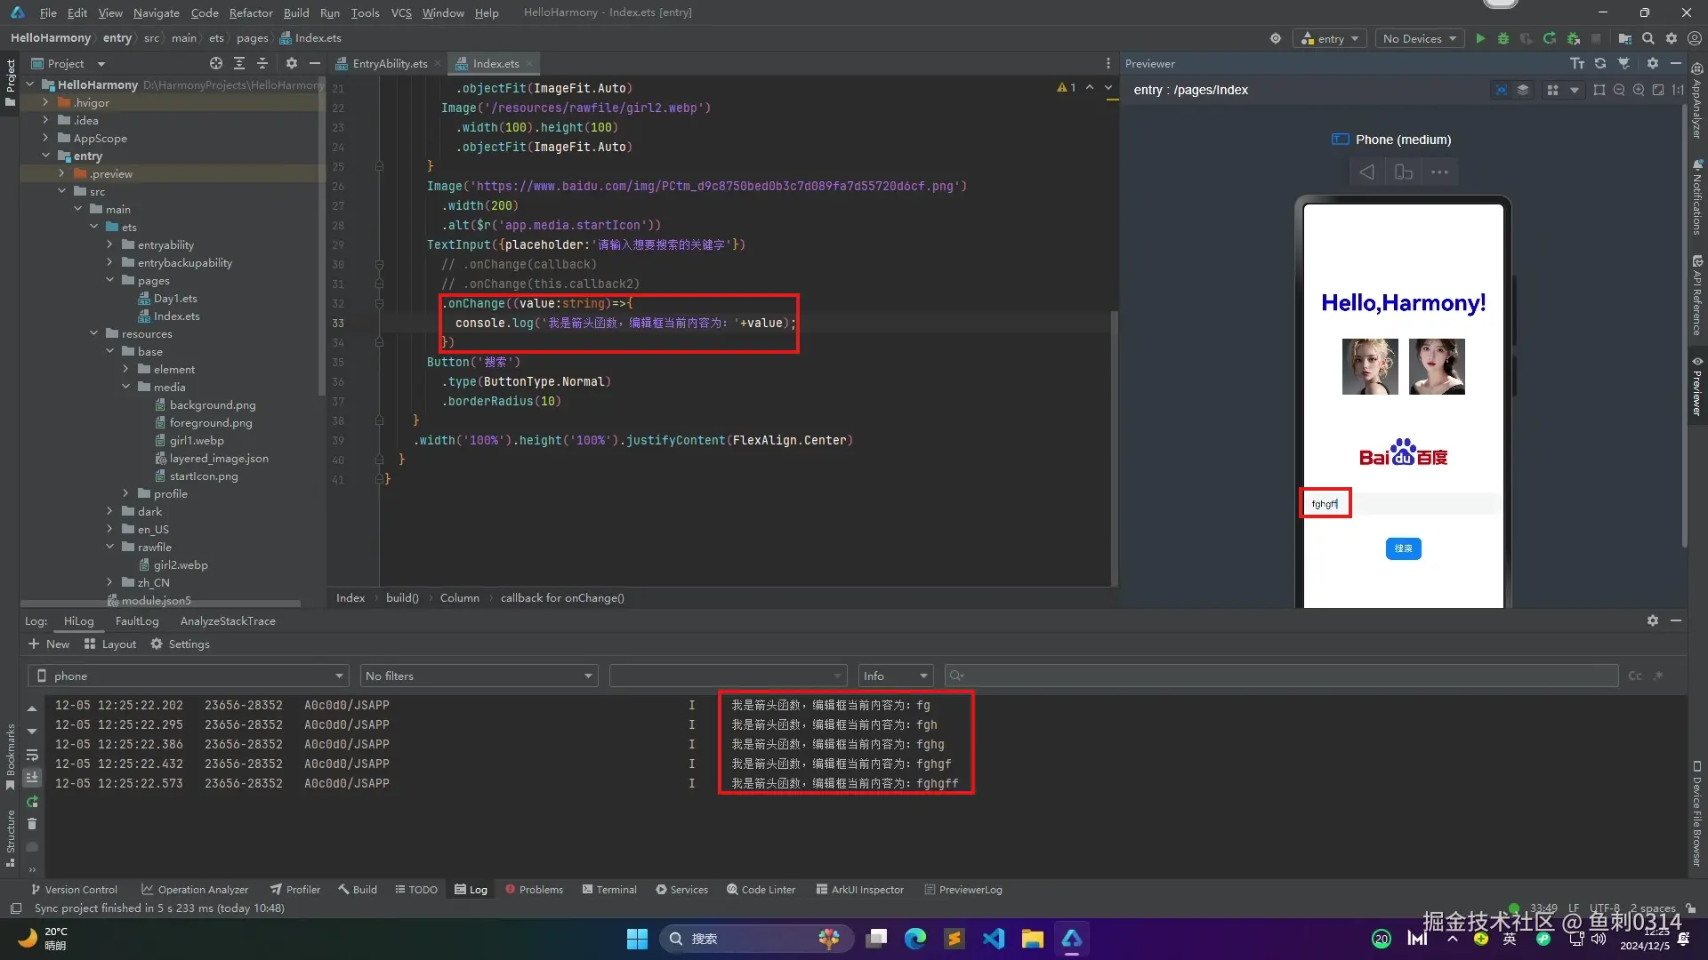Click the blue 搜索 button in preview
The width and height of the screenshot is (1708, 960).
click(x=1403, y=548)
